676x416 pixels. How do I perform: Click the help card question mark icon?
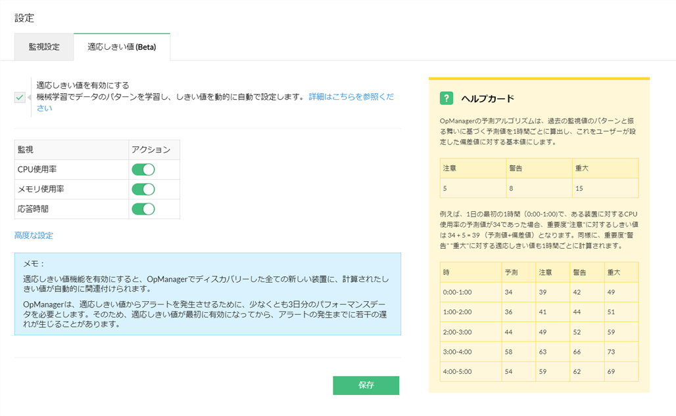(447, 98)
